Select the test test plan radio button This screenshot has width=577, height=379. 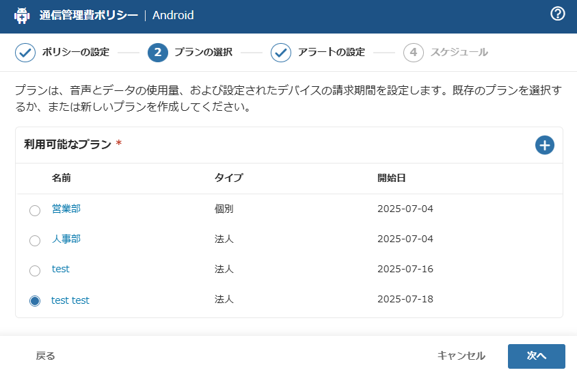(35, 301)
